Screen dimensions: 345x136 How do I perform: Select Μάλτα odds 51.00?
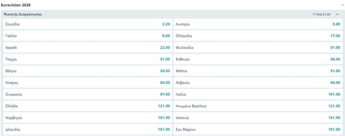[258, 71]
